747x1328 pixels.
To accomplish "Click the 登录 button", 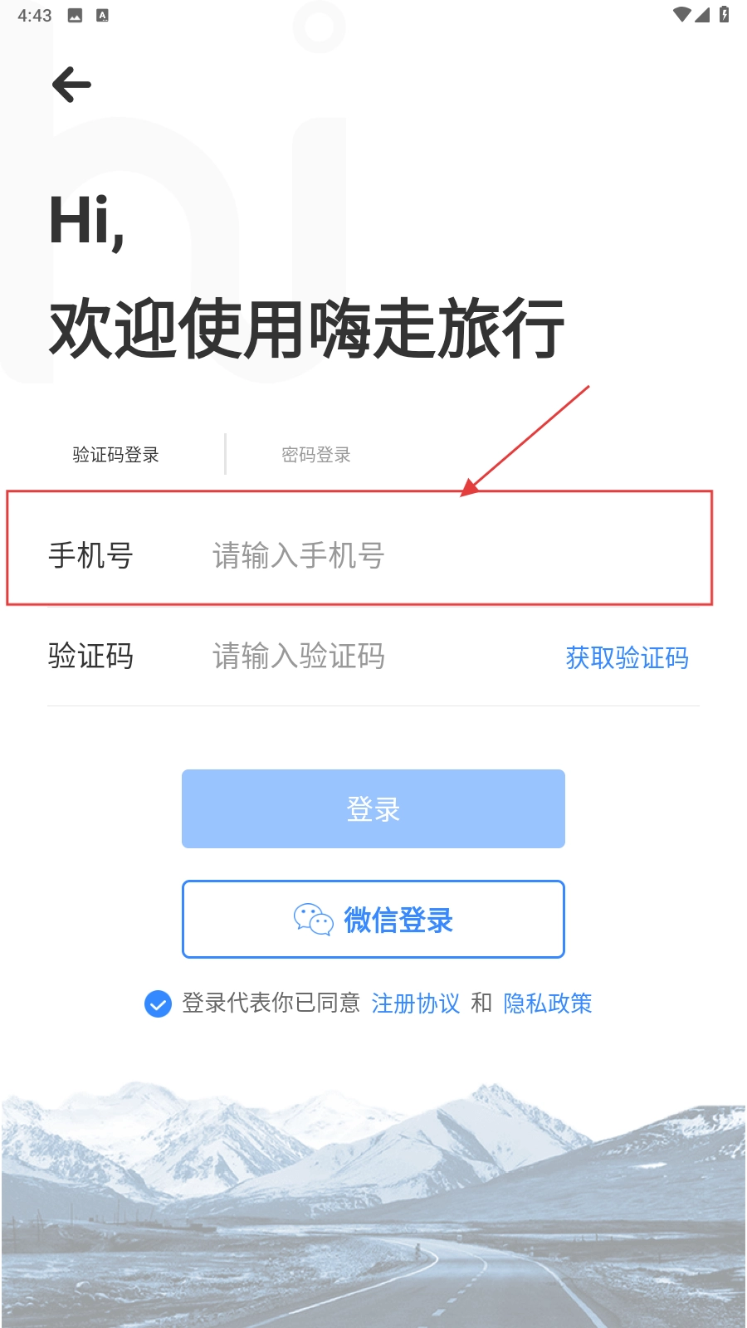I will [x=373, y=809].
